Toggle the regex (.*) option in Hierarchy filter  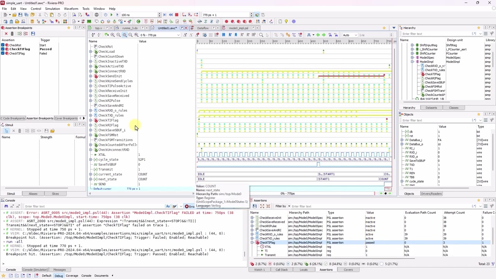474,34
